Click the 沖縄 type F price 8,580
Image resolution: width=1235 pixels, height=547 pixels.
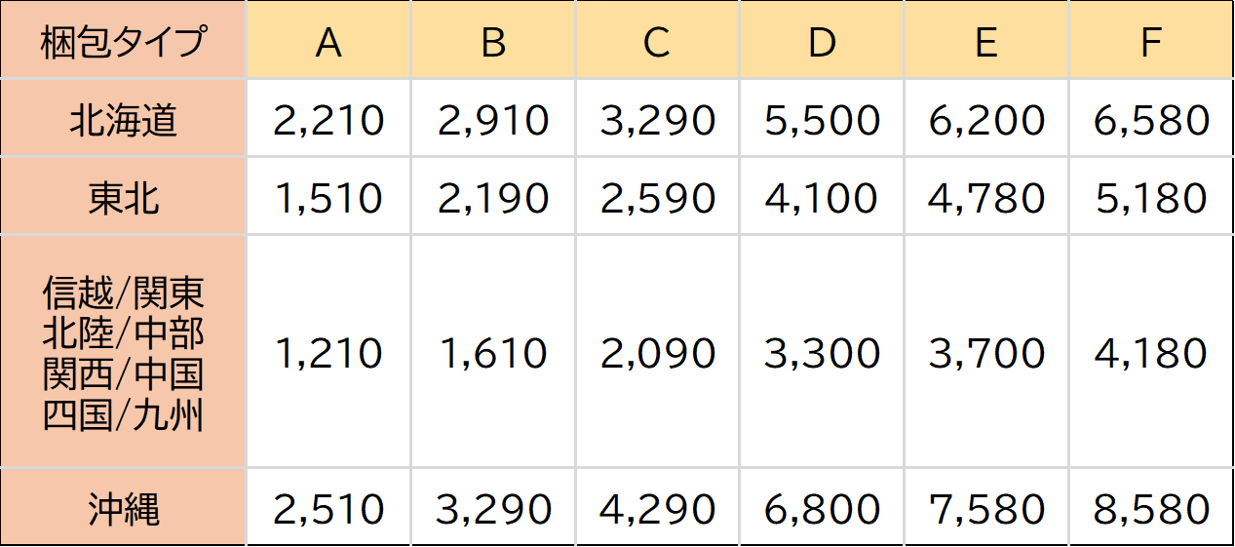click(x=1150, y=509)
